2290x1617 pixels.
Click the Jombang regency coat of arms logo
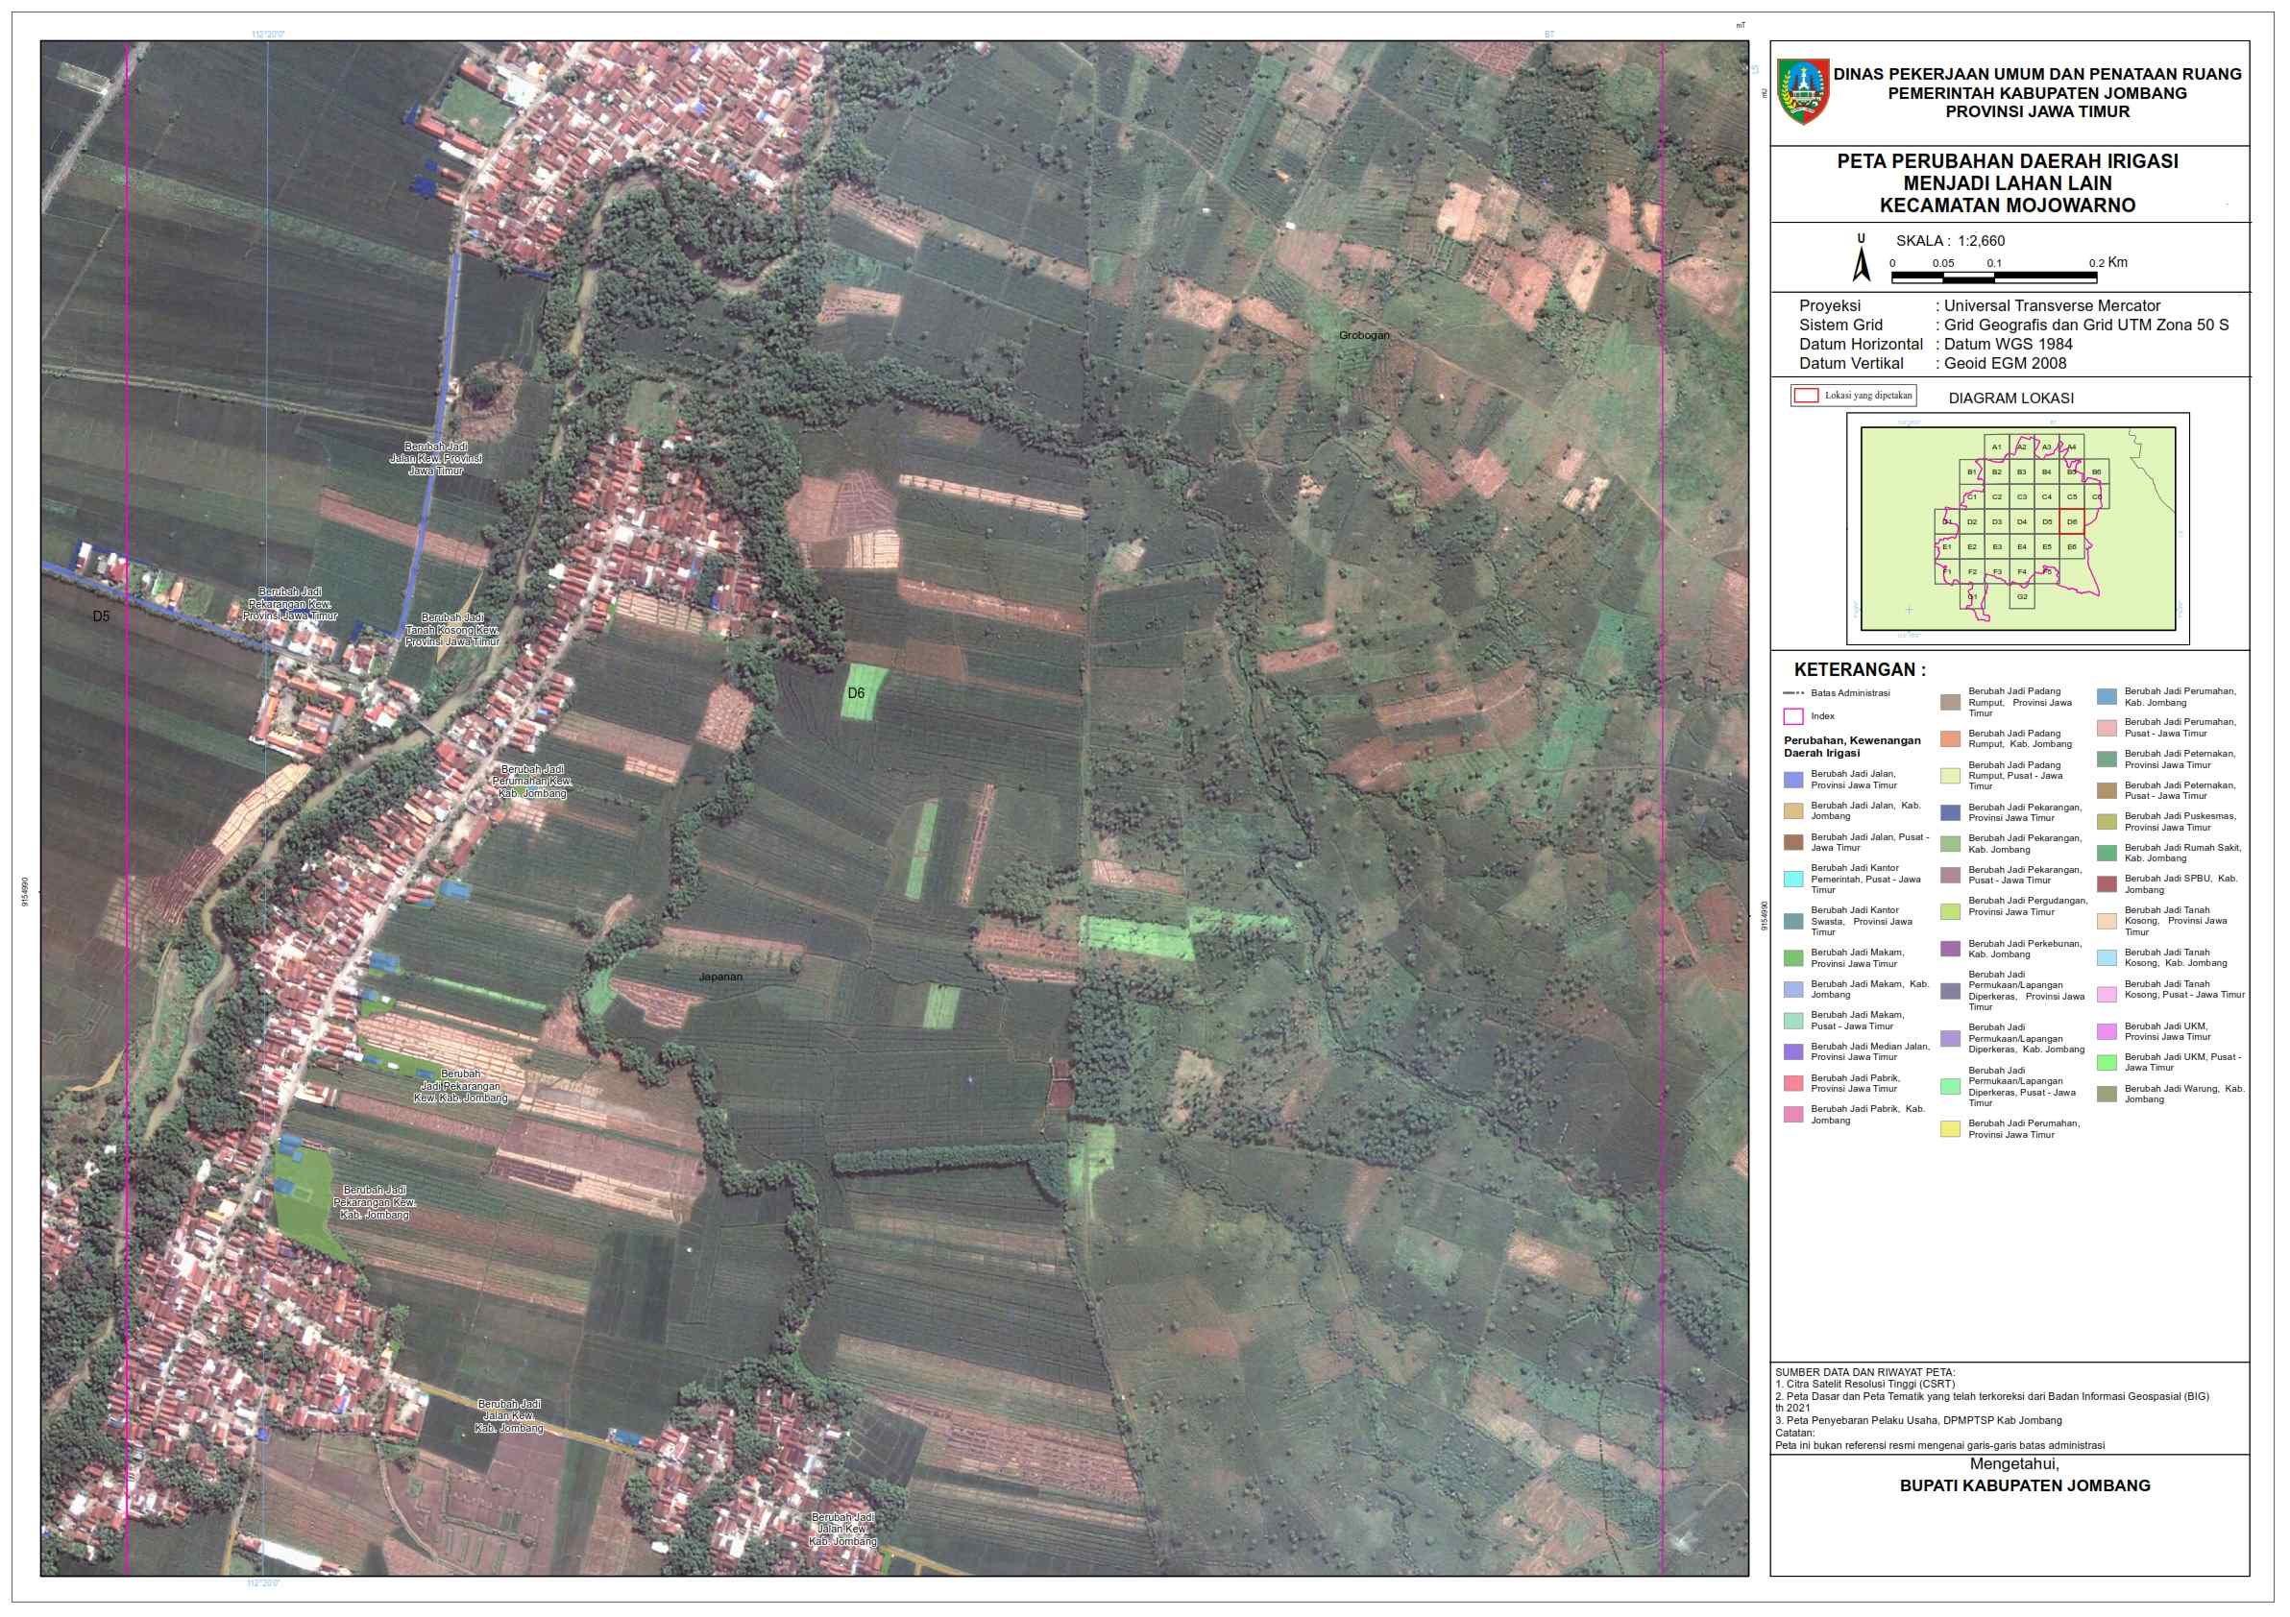(1803, 92)
